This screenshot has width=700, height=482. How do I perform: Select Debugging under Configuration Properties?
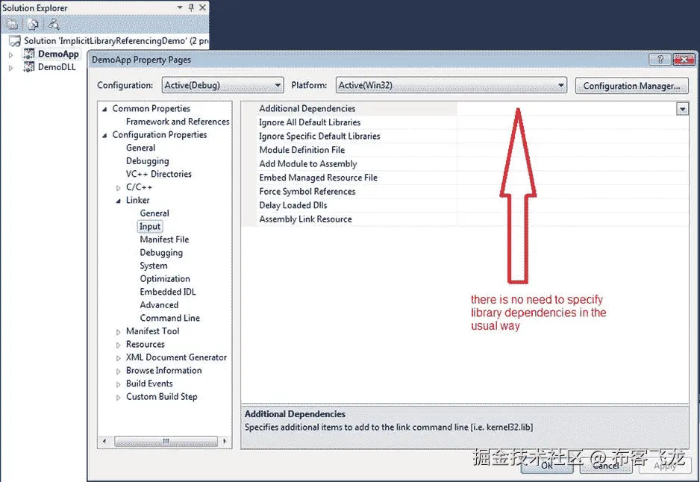[147, 160]
